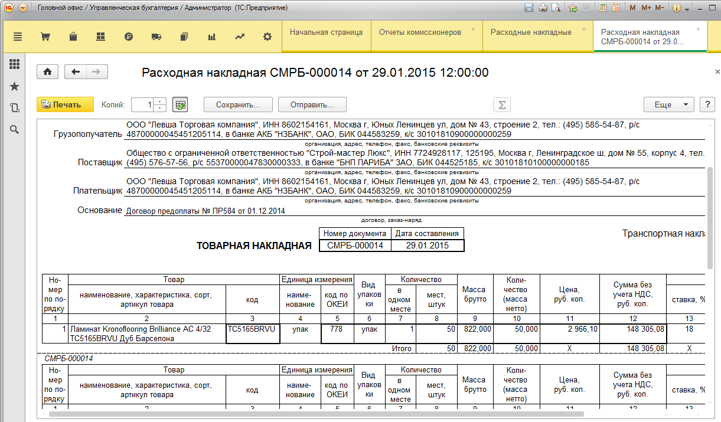This screenshot has height=422, width=721.
Task: Open the shopping bag section
Action: pos(73,37)
